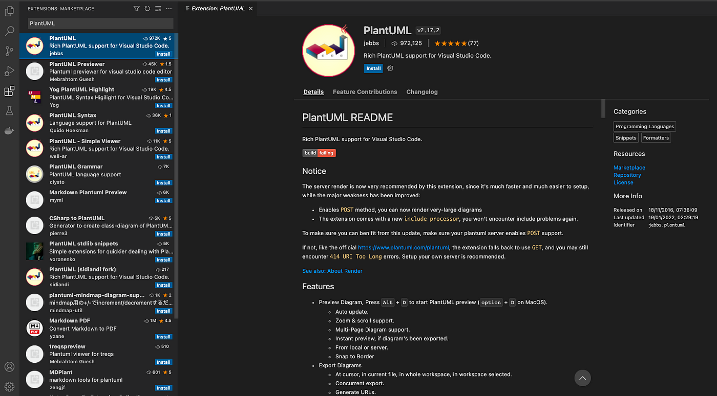Open the Source Control view
Screen dimensions: 717x396
[x=9, y=51]
